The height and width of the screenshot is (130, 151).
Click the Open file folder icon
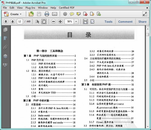pos(31,14)
